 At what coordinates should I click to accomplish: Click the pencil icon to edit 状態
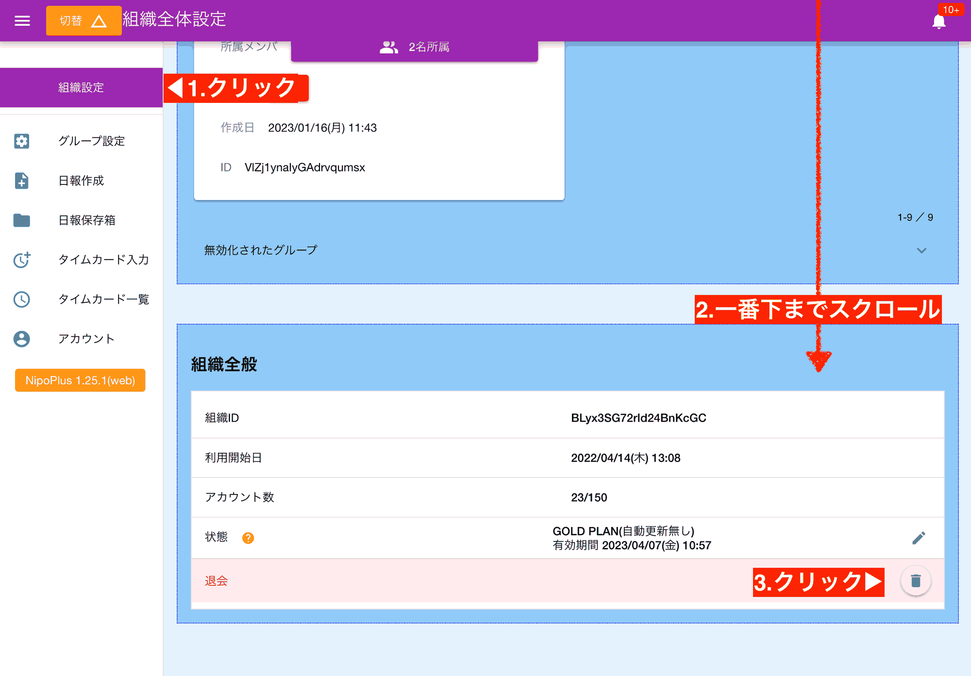click(x=919, y=538)
